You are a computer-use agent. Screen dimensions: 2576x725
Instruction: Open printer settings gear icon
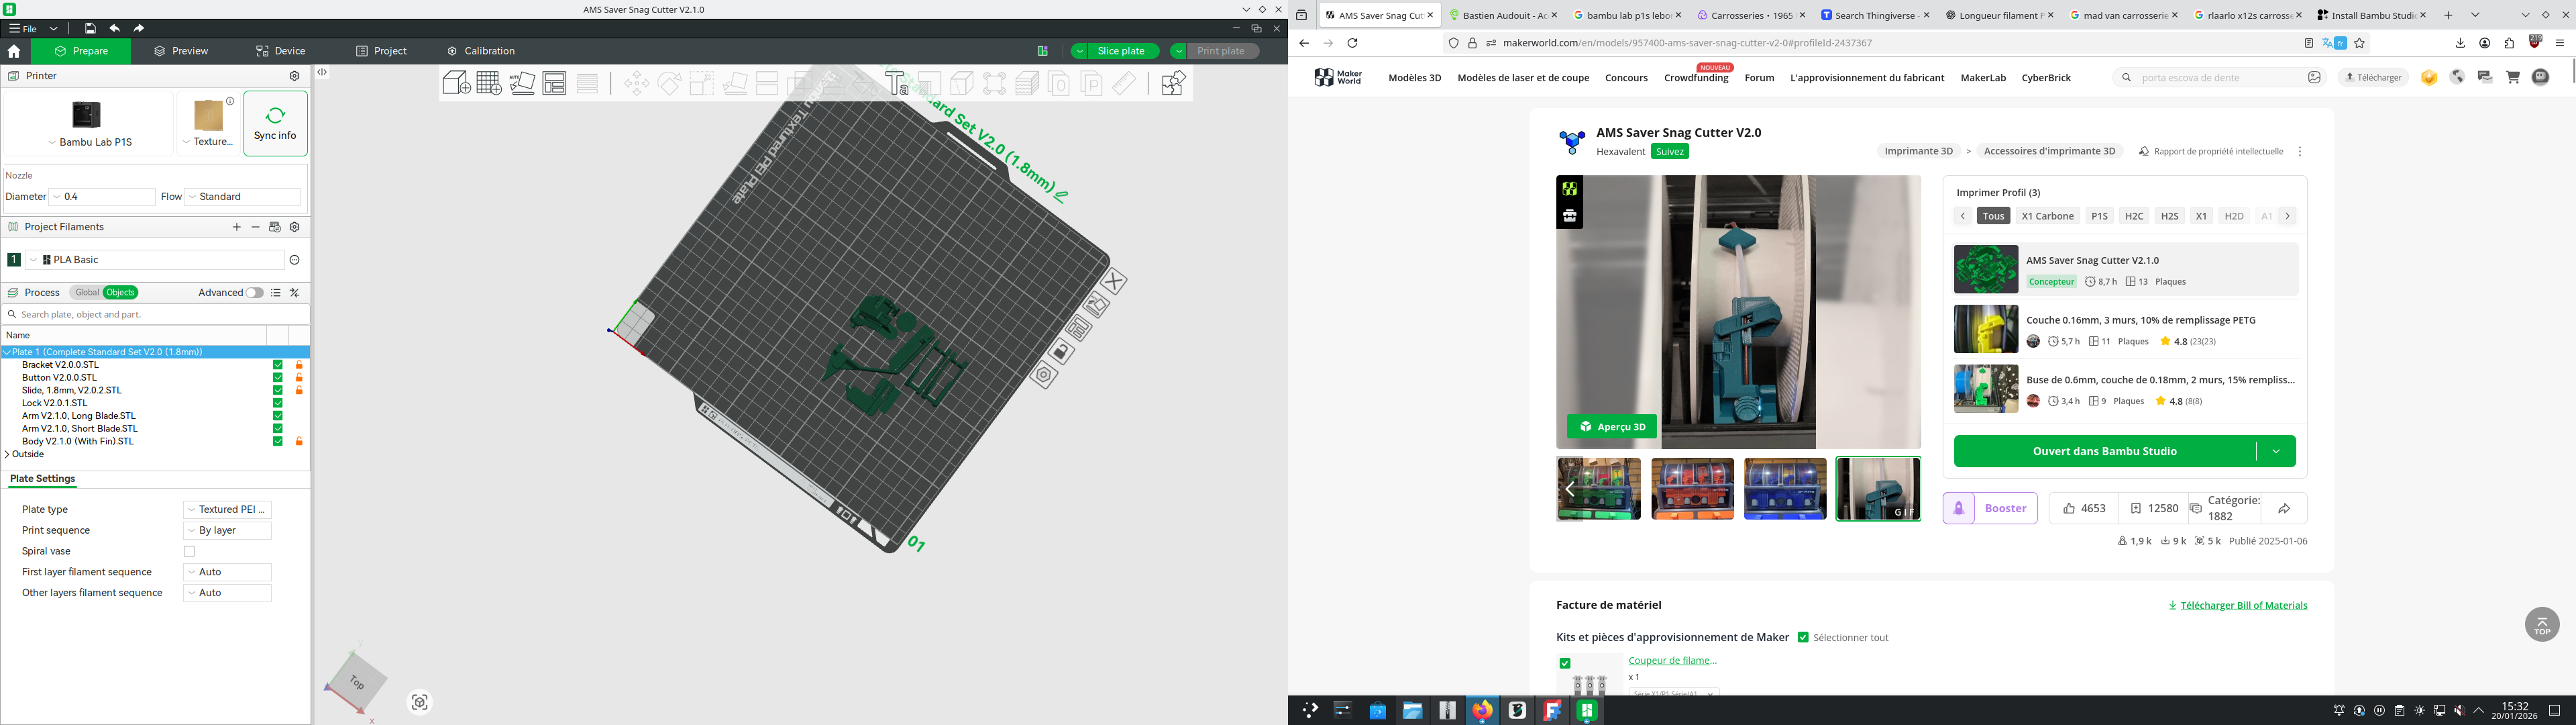pyautogui.click(x=294, y=76)
